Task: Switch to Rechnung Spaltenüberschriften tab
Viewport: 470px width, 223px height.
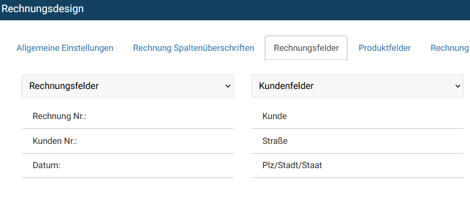Action: (193, 48)
